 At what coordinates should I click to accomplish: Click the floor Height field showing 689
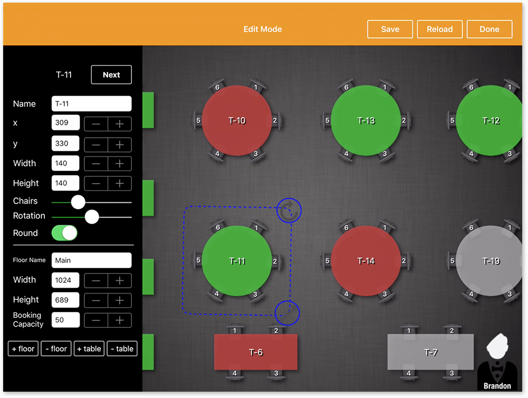[x=65, y=300]
